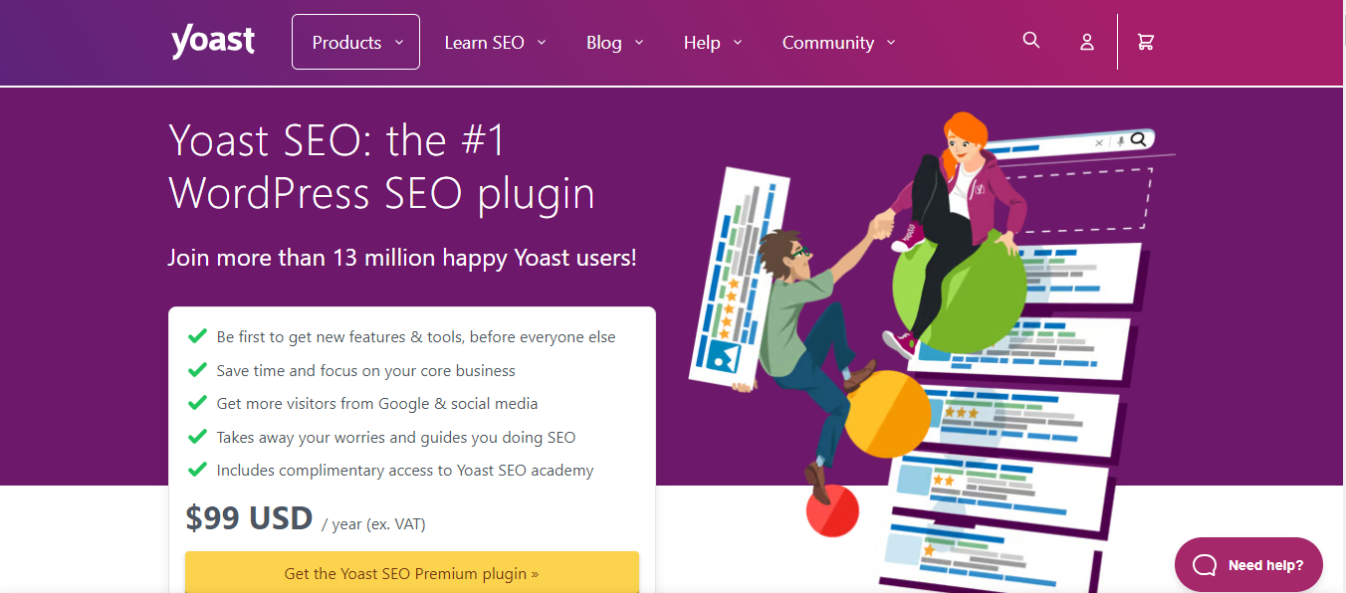The height and width of the screenshot is (593, 1346).
Task: Click the orange circle in the illustration
Action: [888, 412]
